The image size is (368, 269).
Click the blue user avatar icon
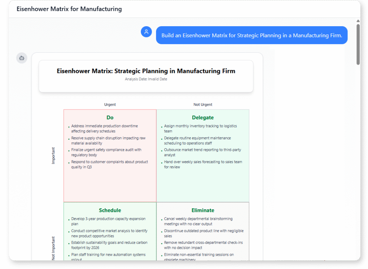tap(146, 32)
